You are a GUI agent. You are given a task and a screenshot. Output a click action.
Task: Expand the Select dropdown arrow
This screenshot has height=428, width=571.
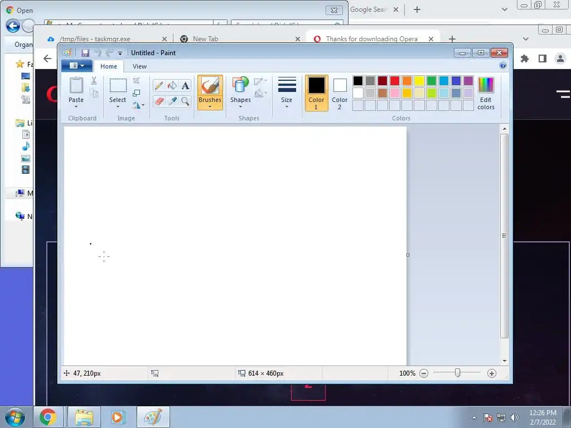point(118,106)
